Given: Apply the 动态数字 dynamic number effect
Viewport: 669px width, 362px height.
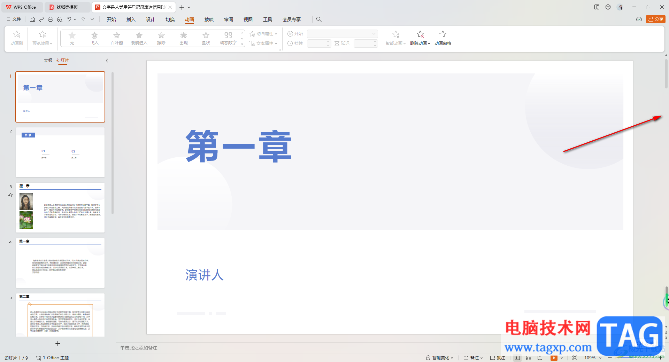Looking at the screenshot, I should point(228,38).
